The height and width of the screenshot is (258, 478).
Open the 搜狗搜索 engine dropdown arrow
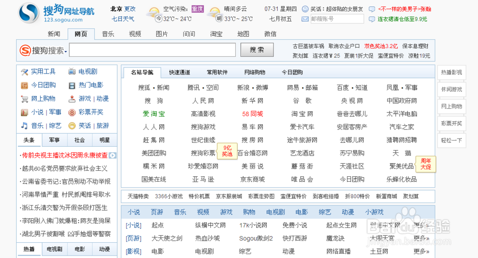[65, 52]
